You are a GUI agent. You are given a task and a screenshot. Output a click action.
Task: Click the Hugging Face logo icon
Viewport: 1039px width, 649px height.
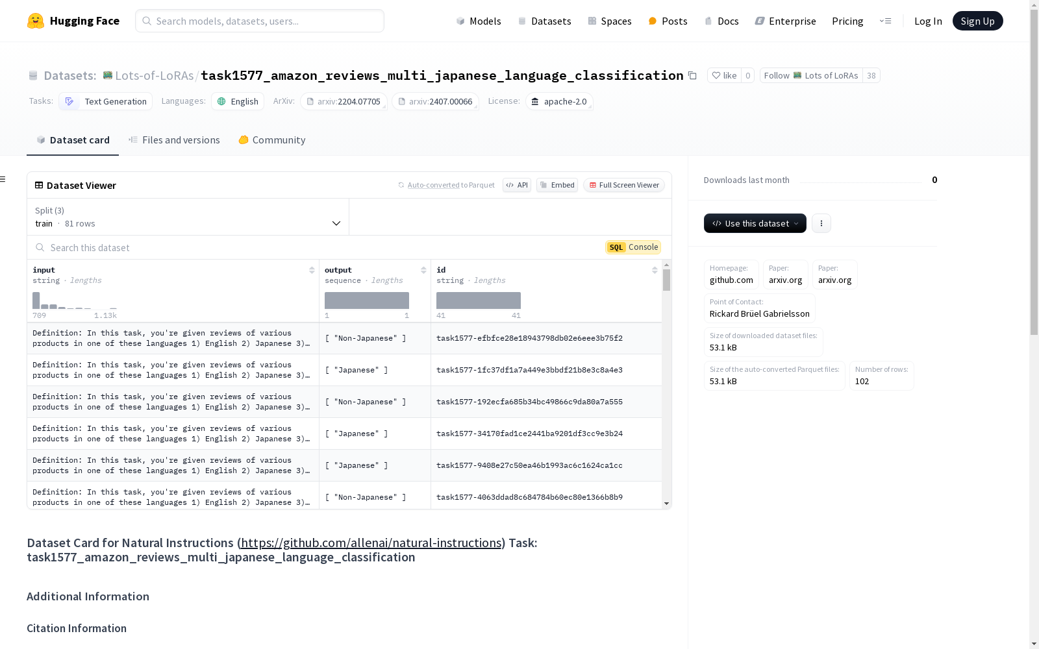click(x=36, y=21)
